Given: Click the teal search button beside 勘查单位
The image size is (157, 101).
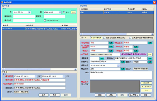Looking at the screenshot, I should coord(123,62).
